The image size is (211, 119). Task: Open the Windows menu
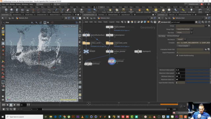25,4
